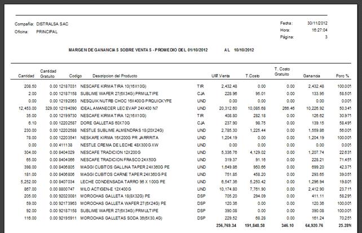Click NESQUIK NUTRB CHOC 16X400G description

point(126,101)
